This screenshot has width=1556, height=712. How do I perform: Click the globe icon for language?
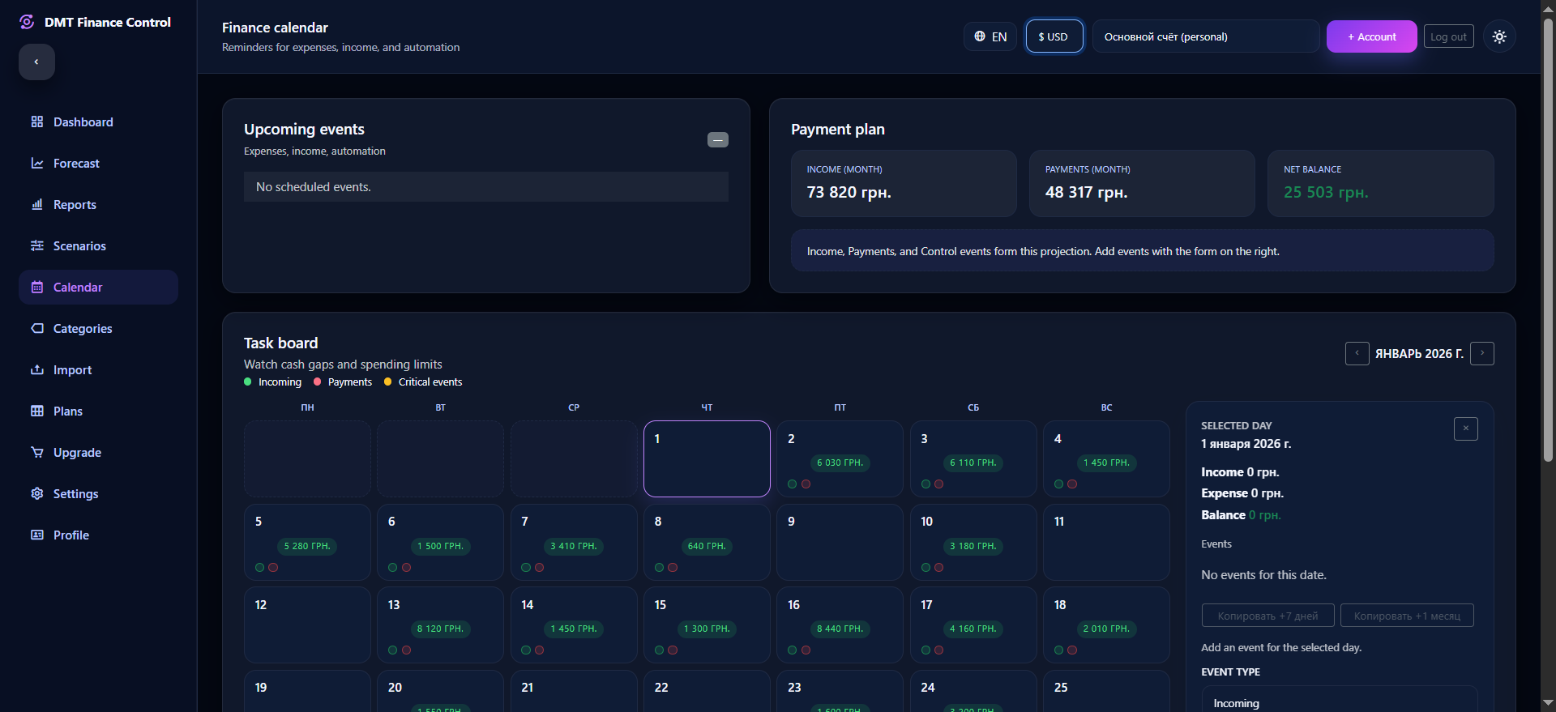[x=980, y=36]
